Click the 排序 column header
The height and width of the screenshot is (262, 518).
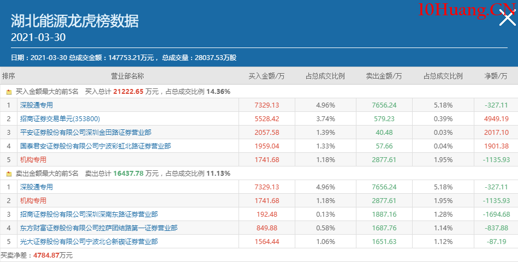coord(8,76)
